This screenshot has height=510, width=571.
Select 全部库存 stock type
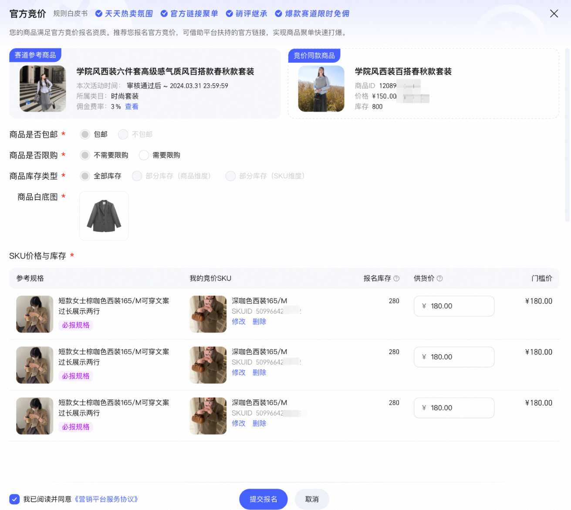[x=85, y=176]
